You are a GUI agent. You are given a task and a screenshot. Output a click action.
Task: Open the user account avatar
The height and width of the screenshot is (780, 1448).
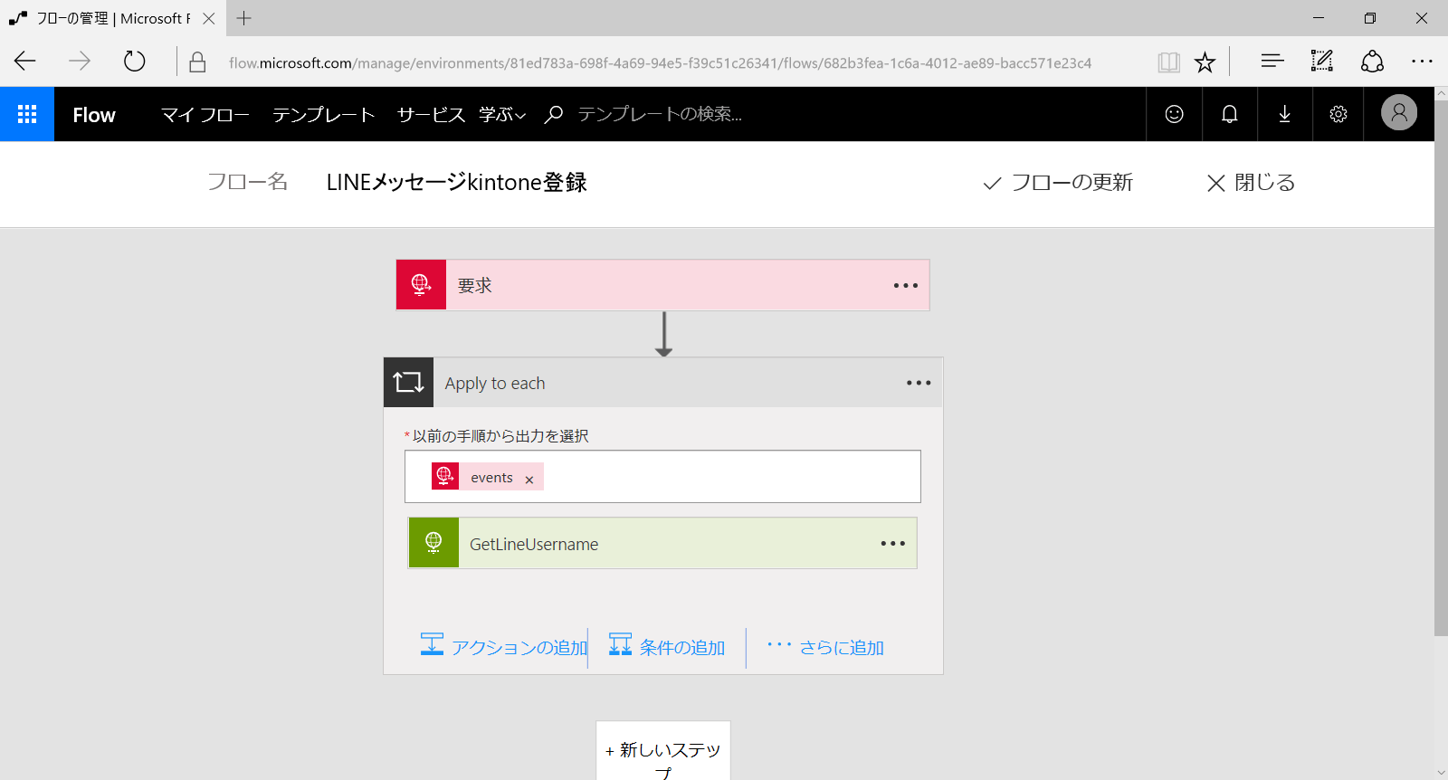pyautogui.click(x=1399, y=113)
